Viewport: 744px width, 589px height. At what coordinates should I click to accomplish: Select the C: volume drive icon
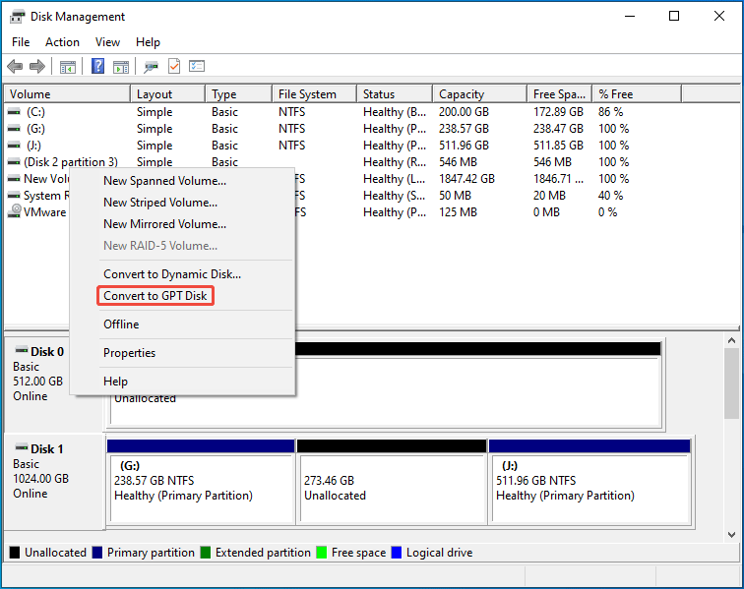(14, 112)
